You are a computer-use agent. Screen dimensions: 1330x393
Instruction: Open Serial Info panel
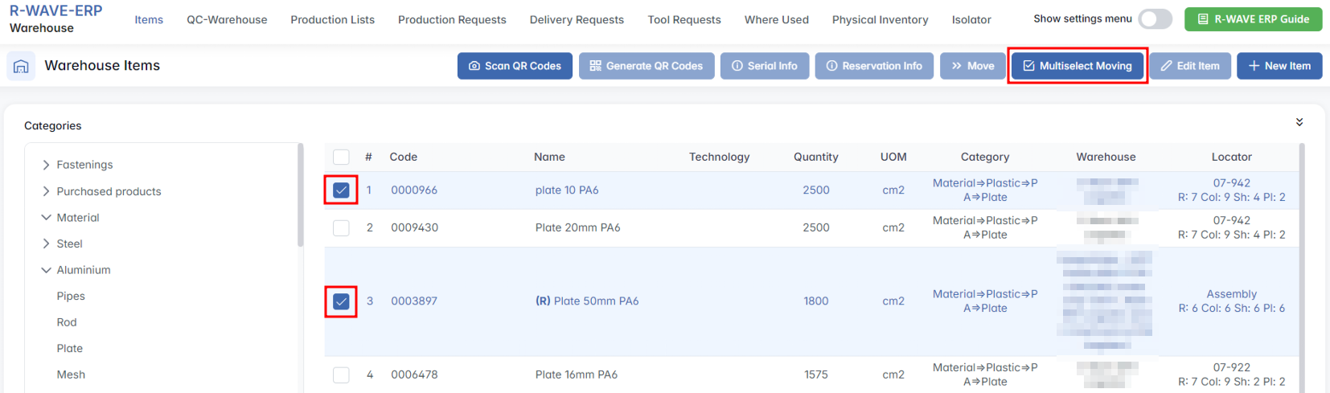(x=764, y=66)
